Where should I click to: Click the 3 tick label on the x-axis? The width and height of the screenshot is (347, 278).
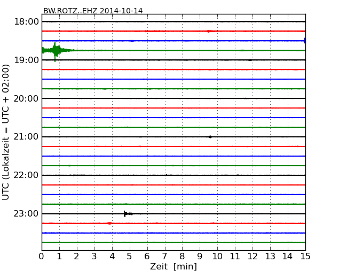pyautogui.click(x=94, y=257)
